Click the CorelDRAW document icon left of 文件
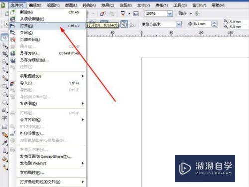 tap(3, 5)
